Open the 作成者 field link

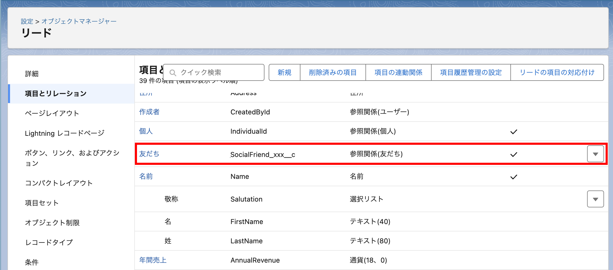tap(149, 112)
